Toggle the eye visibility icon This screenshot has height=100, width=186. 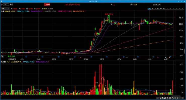pyautogui.click(x=175, y=98)
